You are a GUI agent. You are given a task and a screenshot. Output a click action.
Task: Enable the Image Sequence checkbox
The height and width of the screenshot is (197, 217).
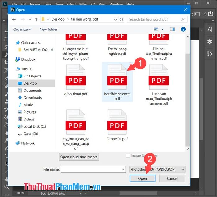pos(128,156)
